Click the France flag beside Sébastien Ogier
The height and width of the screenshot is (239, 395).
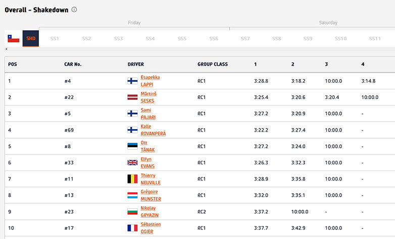132,228
